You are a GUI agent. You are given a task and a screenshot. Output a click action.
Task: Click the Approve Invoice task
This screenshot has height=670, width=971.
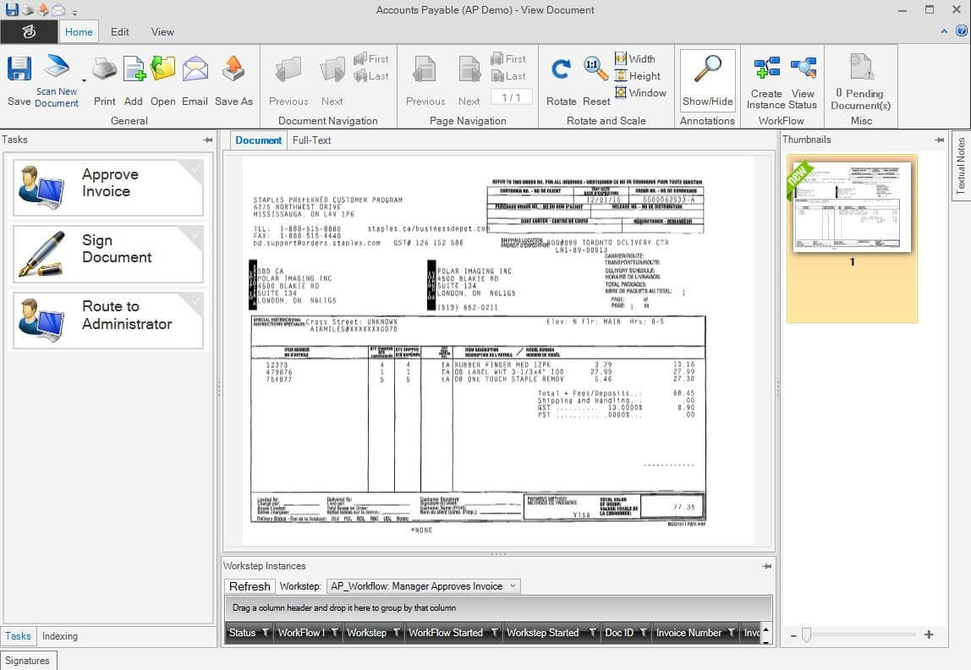pos(107,188)
